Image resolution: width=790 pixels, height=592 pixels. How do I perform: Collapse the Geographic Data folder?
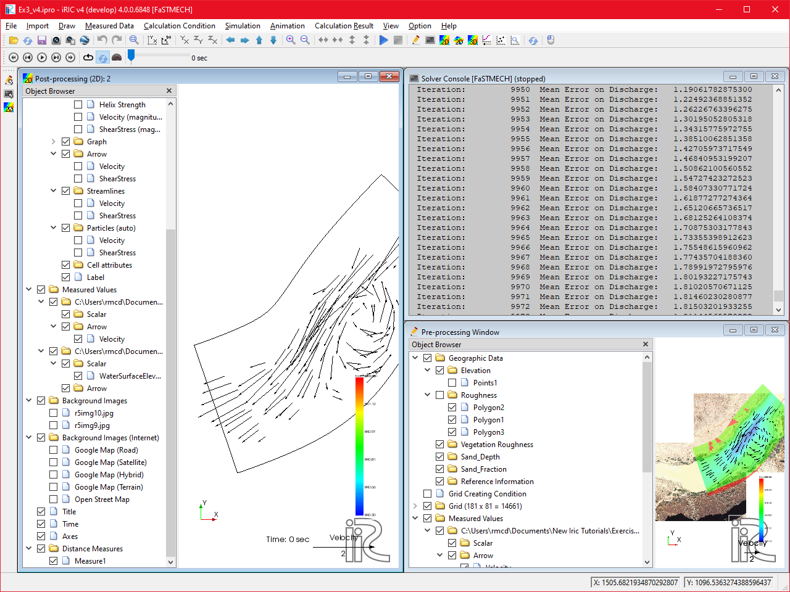coord(415,358)
